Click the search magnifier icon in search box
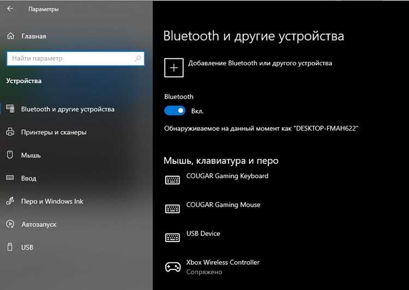Screen dimensions: 409x290 pyautogui.click(x=136, y=58)
